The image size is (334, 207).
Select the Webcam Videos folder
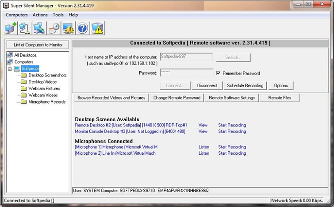click(43, 95)
